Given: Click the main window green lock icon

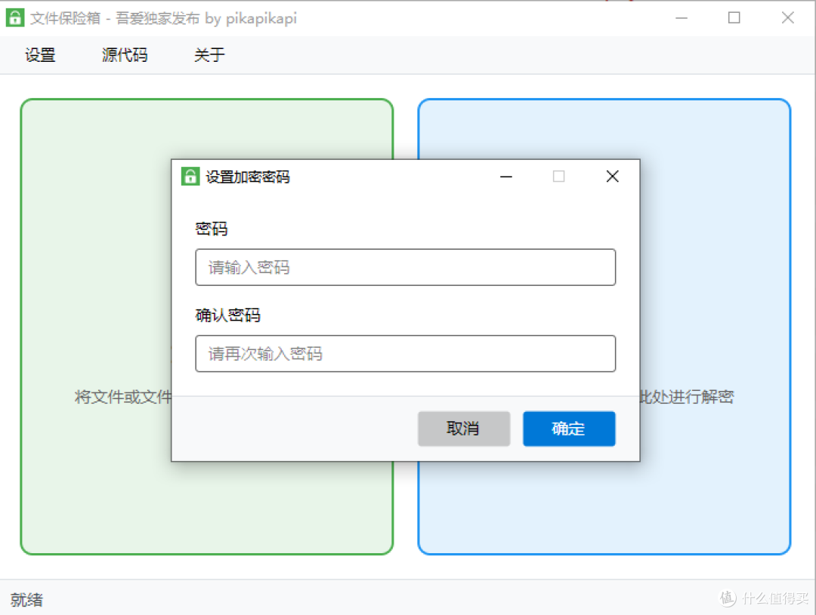Looking at the screenshot, I should [x=15, y=17].
